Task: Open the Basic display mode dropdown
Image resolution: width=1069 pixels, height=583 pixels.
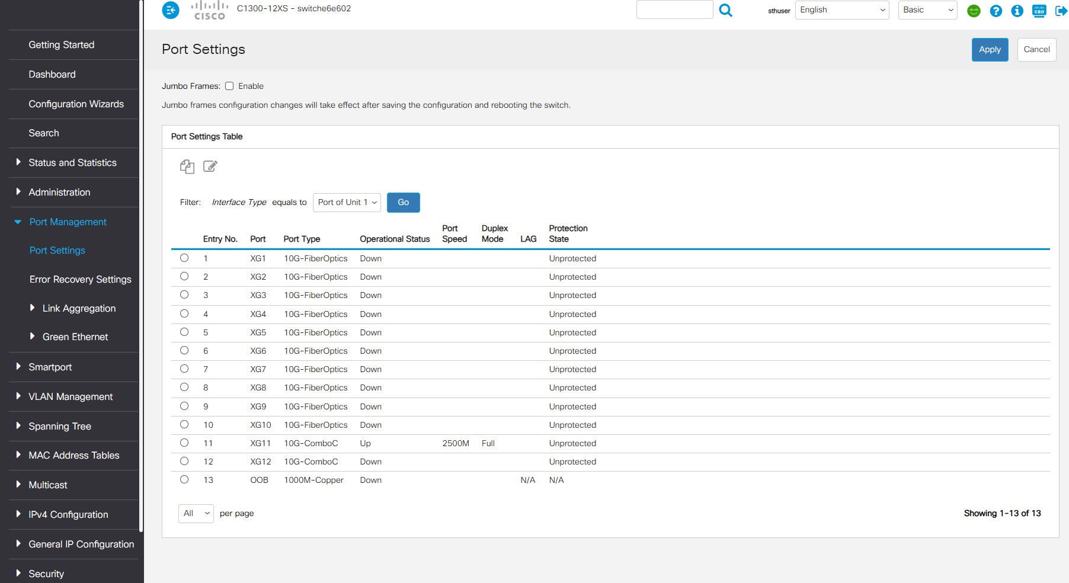Action: 927,10
